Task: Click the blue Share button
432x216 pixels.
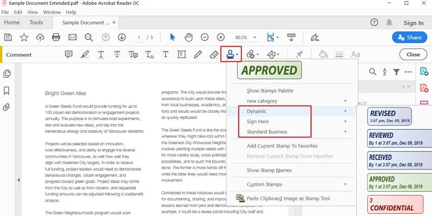Action: coord(409,37)
